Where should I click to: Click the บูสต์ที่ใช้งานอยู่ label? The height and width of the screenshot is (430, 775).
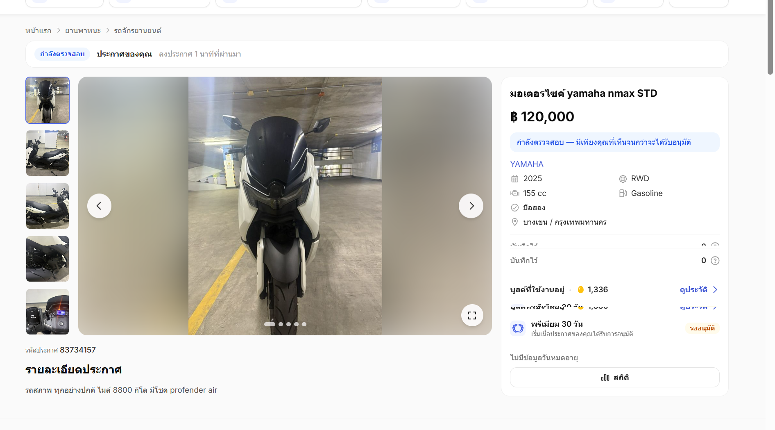click(537, 290)
